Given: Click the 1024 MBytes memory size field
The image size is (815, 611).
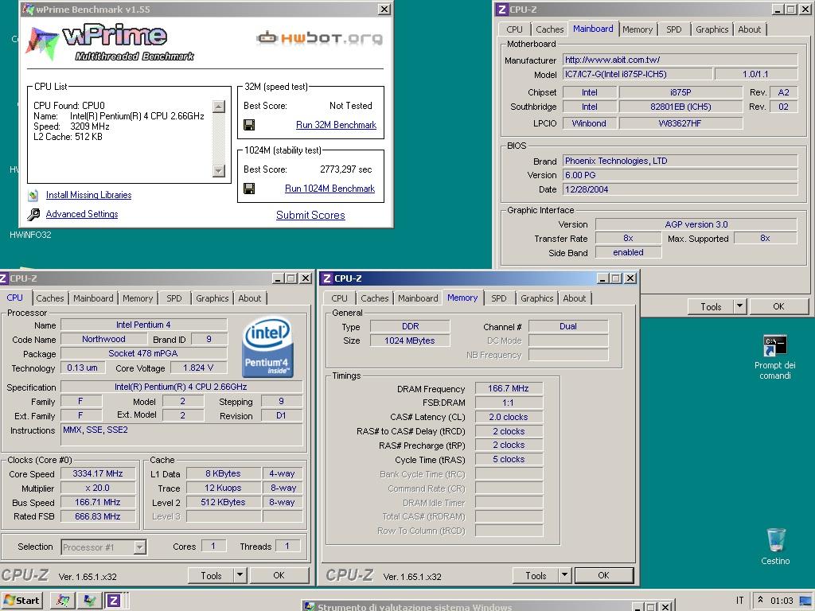Looking at the screenshot, I should click(410, 341).
